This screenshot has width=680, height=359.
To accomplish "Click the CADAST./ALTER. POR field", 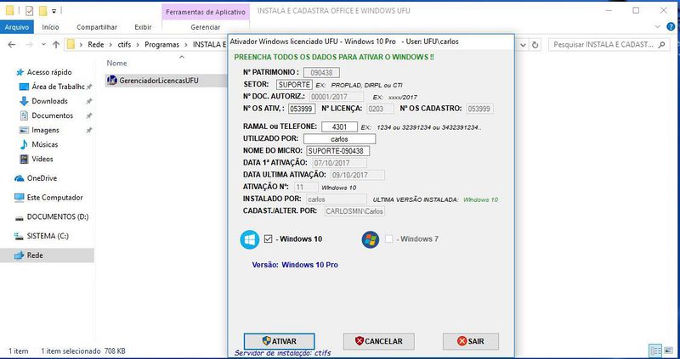I will point(354,210).
